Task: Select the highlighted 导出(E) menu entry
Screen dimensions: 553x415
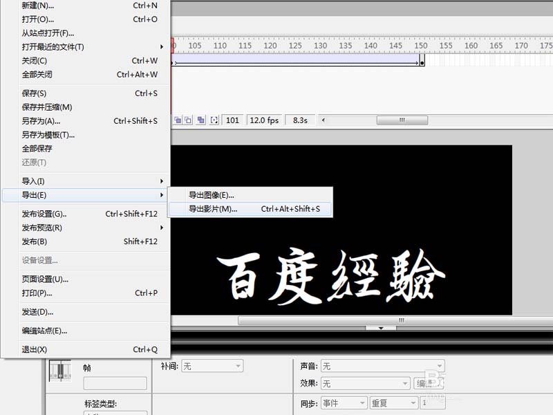Action: point(84,195)
